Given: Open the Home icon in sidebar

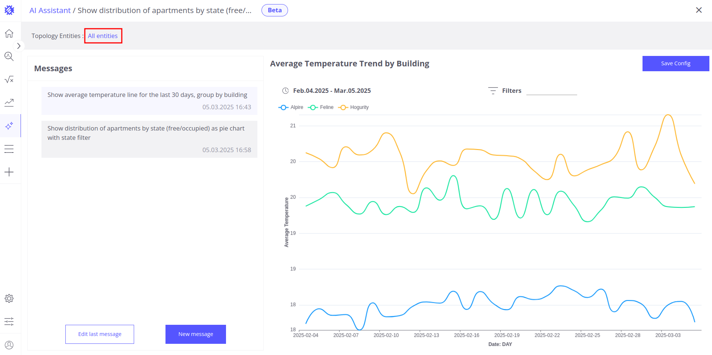Looking at the screenshot, I should pos(9,34).
